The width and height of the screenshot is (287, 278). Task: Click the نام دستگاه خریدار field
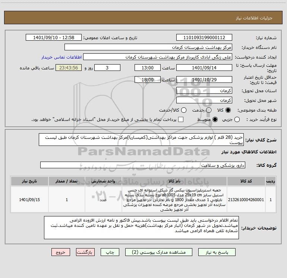click(148, 47)
